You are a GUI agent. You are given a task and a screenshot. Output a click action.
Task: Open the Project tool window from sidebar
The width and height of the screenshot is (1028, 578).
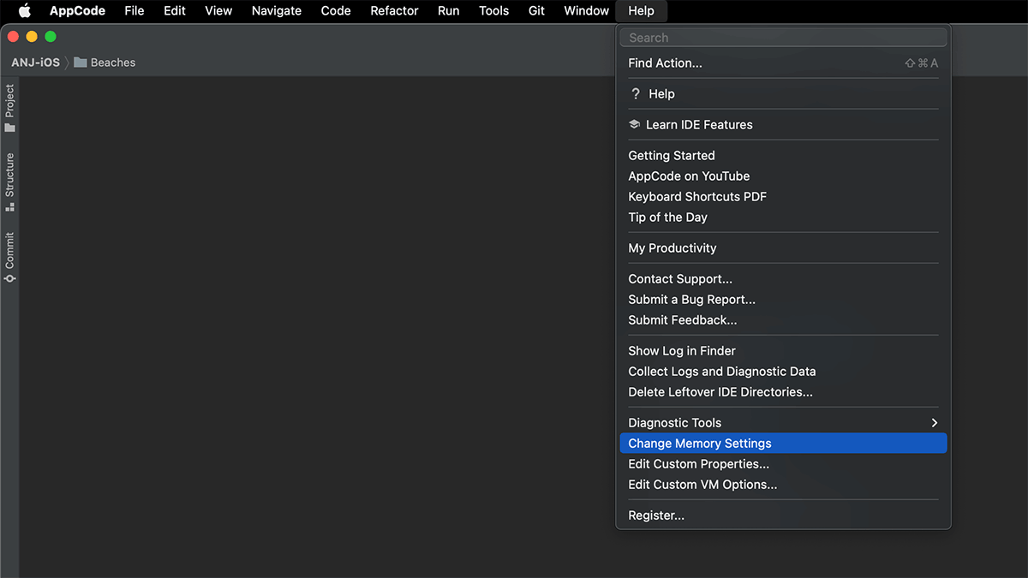[x=10, y=103]
